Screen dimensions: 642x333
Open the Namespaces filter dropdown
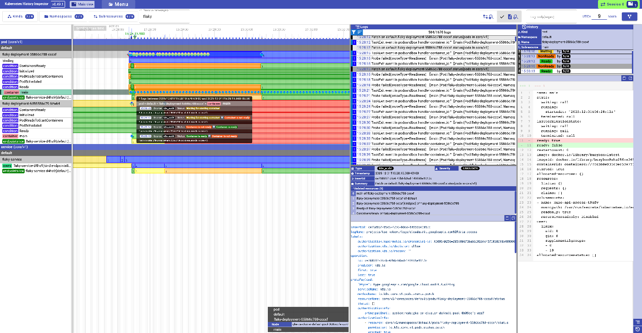[x=63, y=17]
